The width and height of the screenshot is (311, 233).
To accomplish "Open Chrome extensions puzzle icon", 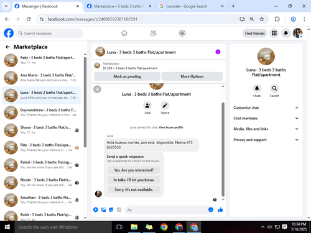I will [277, 19].
